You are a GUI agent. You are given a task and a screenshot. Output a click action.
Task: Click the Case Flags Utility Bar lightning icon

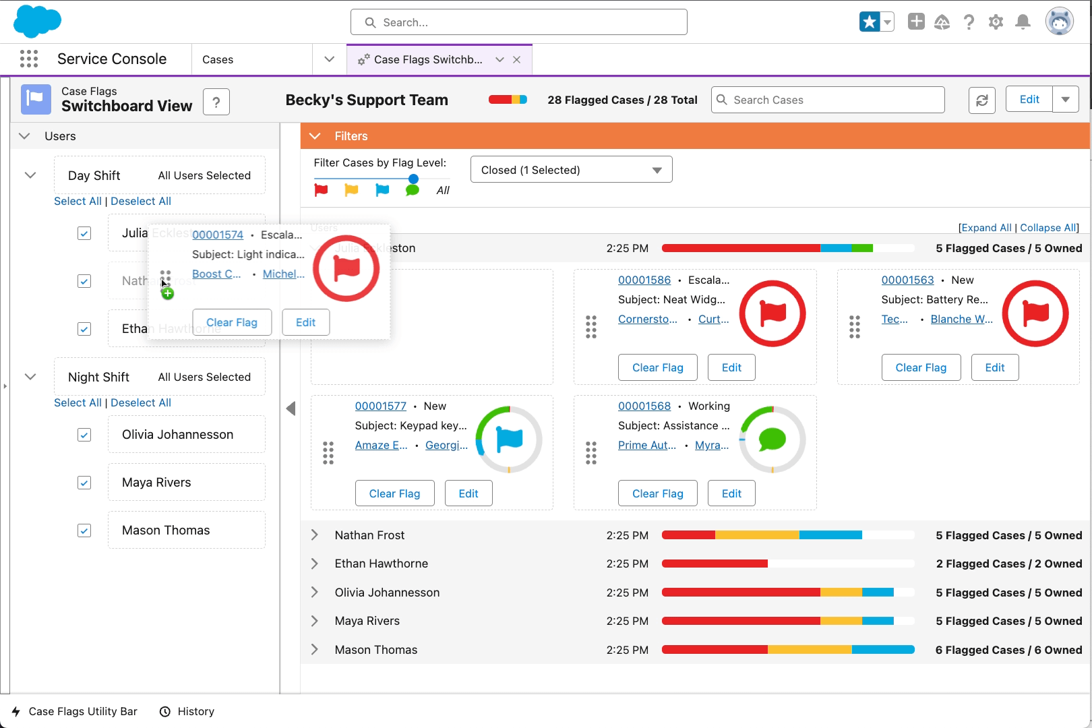pos(16,711)
